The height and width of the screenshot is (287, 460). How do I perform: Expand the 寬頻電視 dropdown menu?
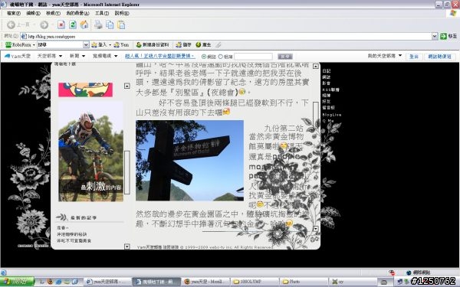[x=116, y=56]
